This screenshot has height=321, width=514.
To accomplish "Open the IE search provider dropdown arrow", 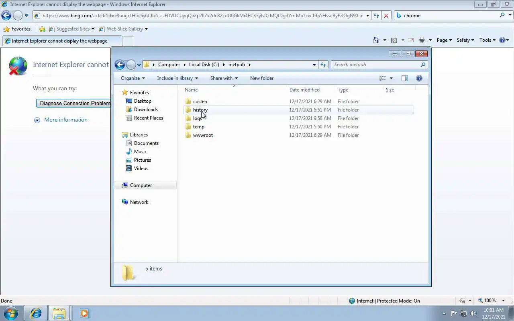I will [x=510, y=16].
